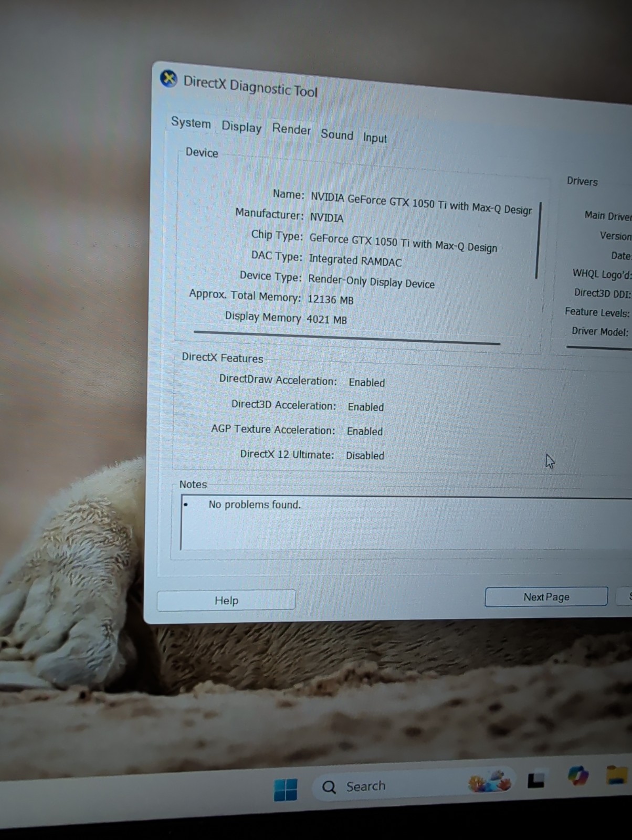Click the Device panel vertical scrollbar
This screenshot has width=632, height=840.
[x=538, y=240]
